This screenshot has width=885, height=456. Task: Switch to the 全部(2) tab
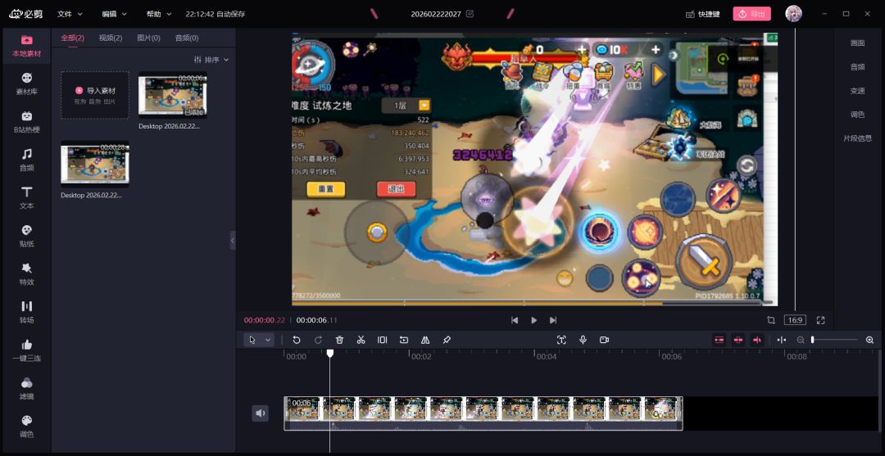tap(72, 38)
